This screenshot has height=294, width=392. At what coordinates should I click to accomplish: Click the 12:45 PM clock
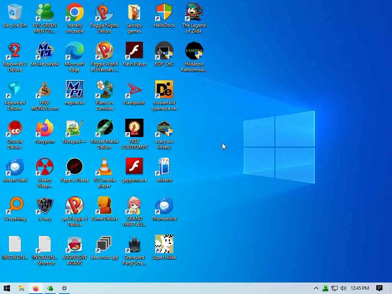(x=360, y=288)
